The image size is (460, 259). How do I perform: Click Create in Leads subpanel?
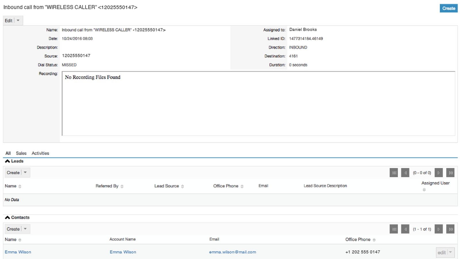[x=13, y=172]
